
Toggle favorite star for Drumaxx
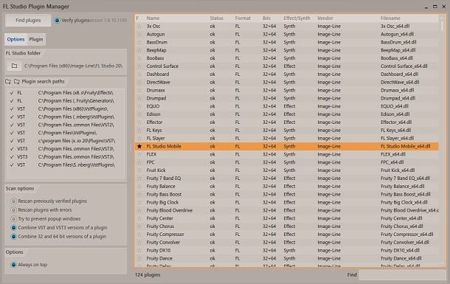pos(139,90)
